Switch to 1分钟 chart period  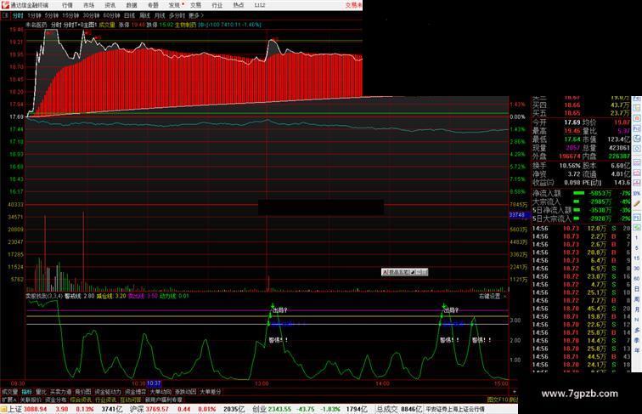tap(34, 15)
